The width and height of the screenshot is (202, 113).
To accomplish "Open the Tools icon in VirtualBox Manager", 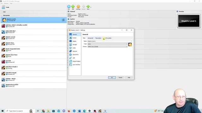I will point(3,7).
